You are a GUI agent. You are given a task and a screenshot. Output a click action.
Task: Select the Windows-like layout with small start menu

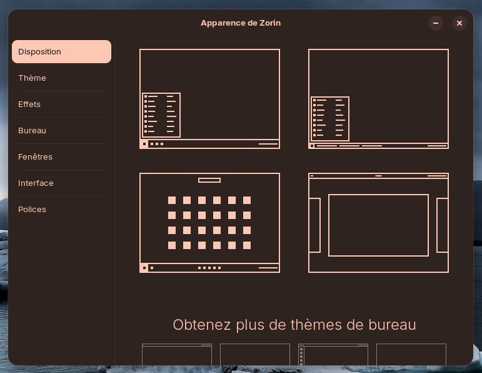coord(209,99)
